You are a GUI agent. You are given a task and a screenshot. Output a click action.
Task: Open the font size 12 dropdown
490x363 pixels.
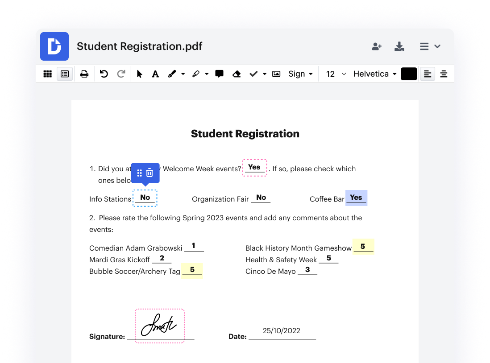pyautogui.click(x=335, y=74)
